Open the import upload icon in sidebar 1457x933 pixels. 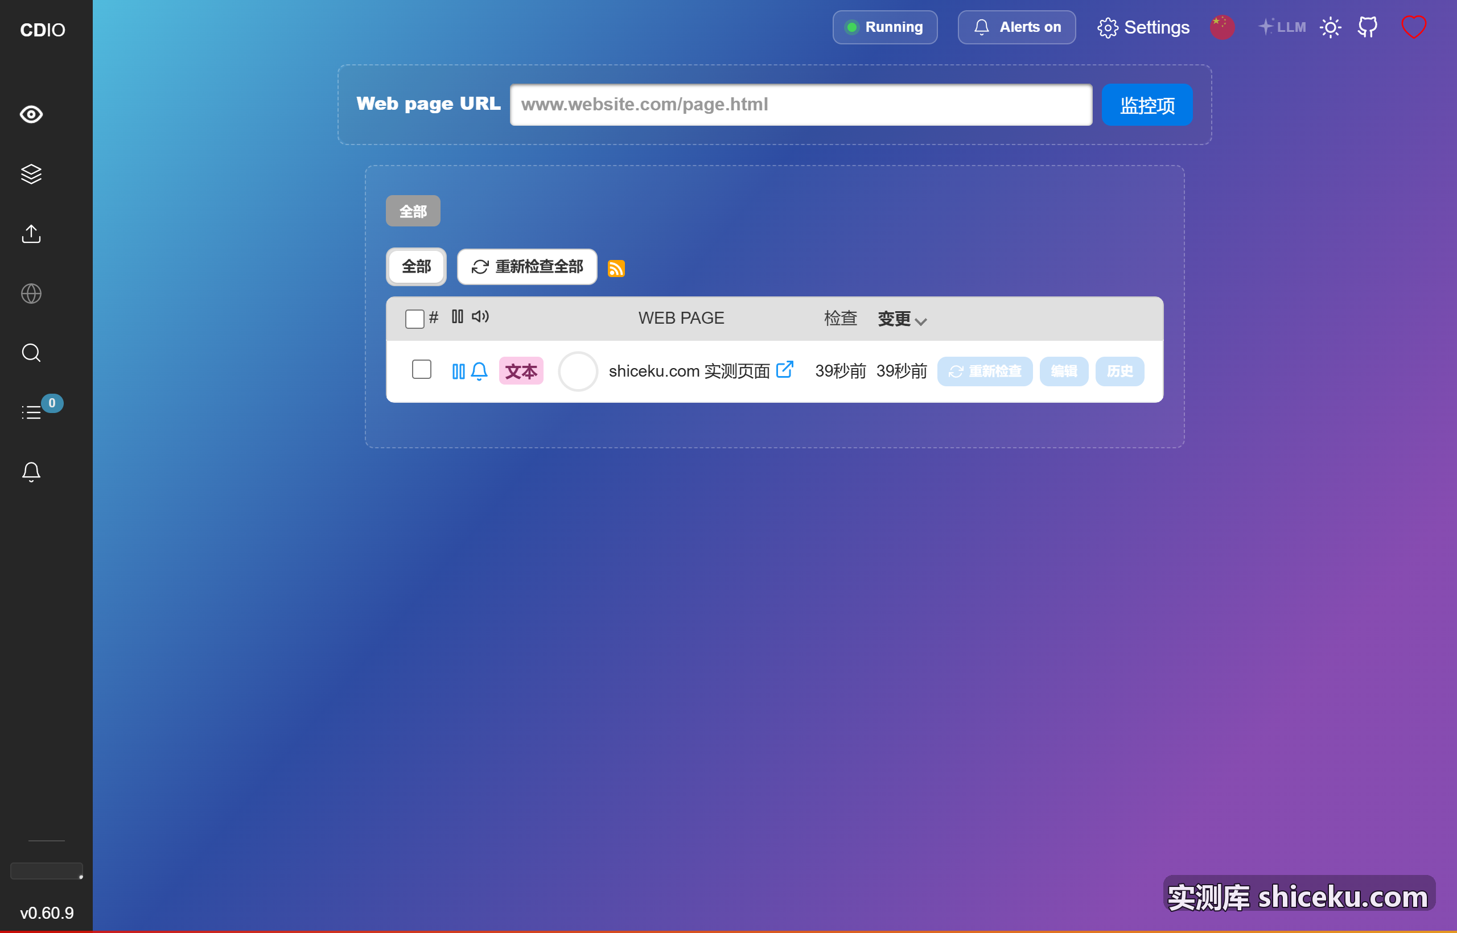pos(31,234)
